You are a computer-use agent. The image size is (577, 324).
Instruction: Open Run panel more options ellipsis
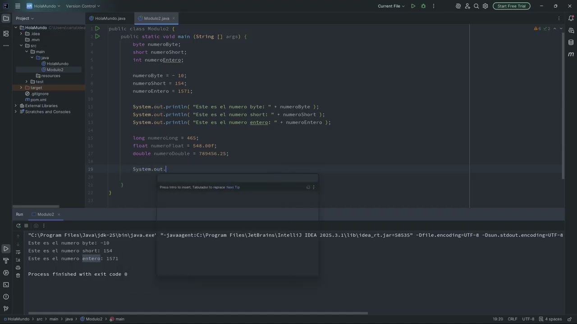pyautogui.click(x=44, y=225)
